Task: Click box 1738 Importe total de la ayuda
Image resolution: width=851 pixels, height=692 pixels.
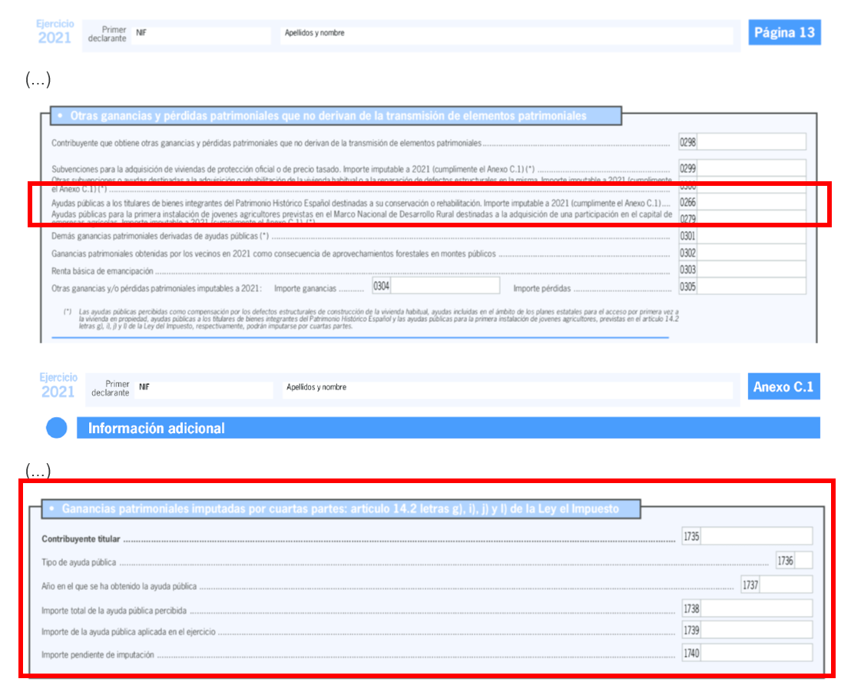Action: coord(756,609)
